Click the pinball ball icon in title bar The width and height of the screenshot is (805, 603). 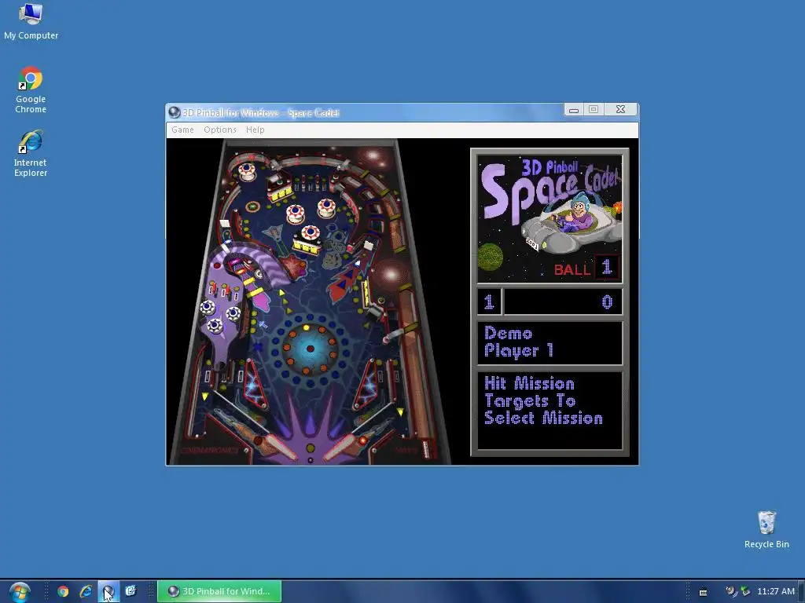point(174,112)
